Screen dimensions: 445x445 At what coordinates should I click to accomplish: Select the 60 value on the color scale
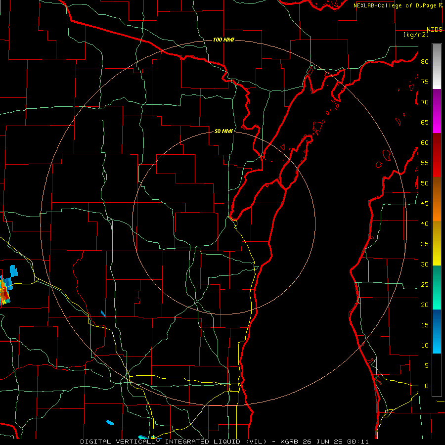(x=425, y=143)
